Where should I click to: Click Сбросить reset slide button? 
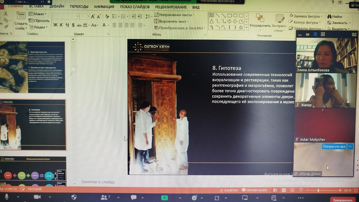(x=39, y=21)
